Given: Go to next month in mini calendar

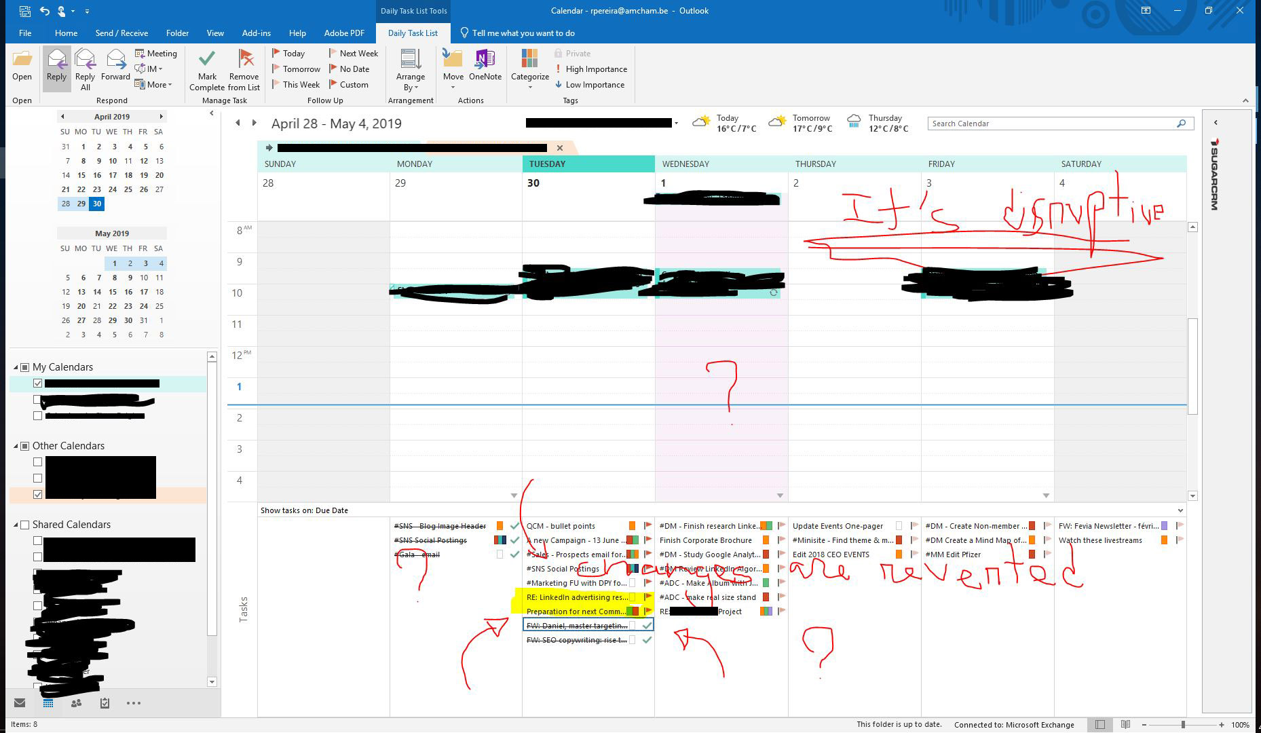Looking at the screenshot, I should coord(161,117).
